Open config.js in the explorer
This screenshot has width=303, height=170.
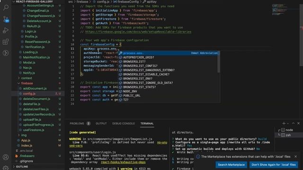tap(29, 93)
